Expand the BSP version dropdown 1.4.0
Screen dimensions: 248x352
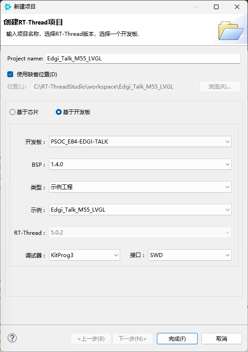[x=140, y=164]
